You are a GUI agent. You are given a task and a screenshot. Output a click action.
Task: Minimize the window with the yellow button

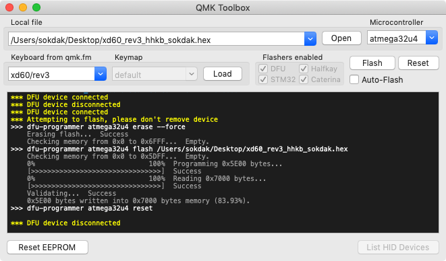(23, 7)
